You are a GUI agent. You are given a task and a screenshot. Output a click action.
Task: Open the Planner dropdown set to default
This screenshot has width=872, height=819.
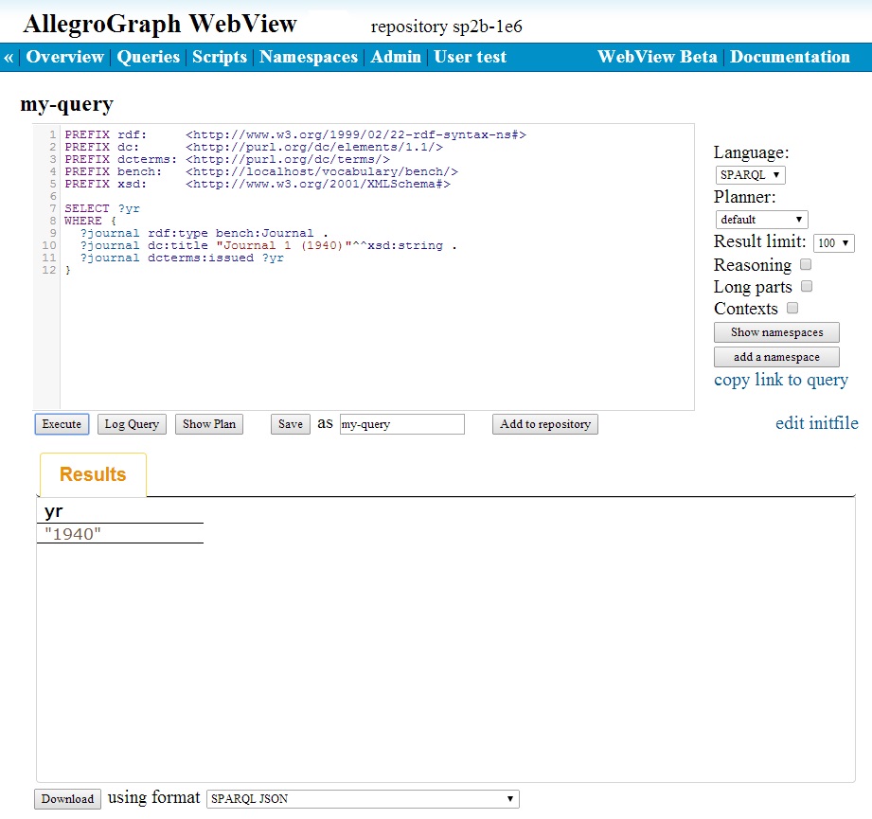pos(761,219)
